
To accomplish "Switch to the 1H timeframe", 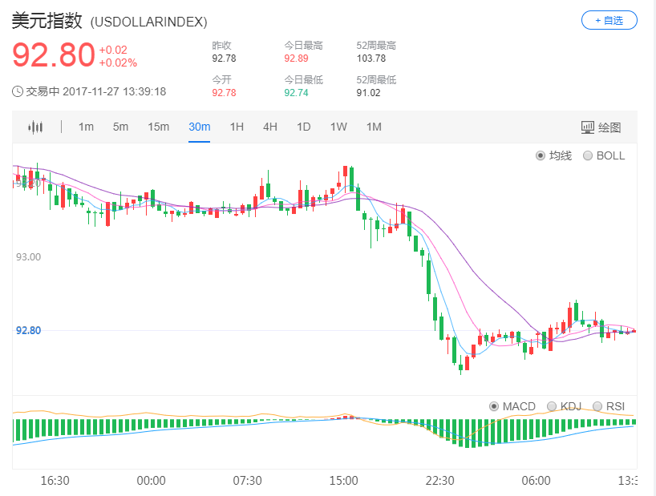I will pos(236,127).
